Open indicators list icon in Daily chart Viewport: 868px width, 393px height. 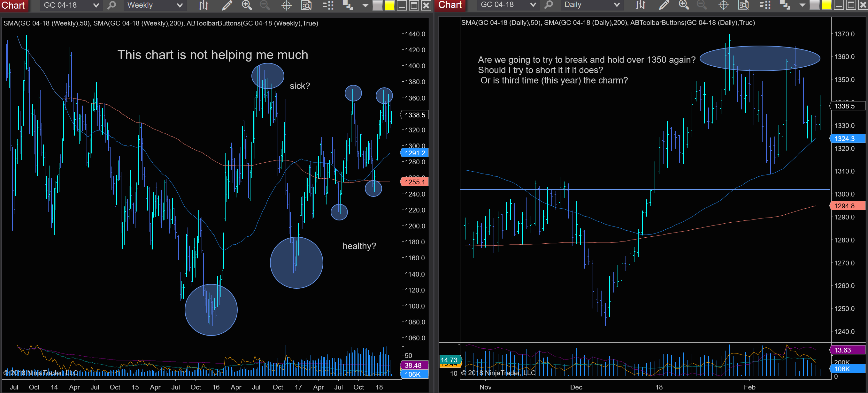coord(765,5)
